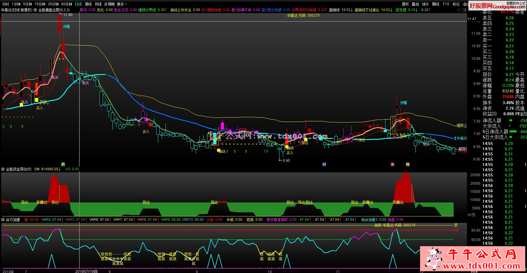The image size is (527, 273).
Task: Click the 全能操盘主图(9,3,3) indicator name
Action: 54,10
